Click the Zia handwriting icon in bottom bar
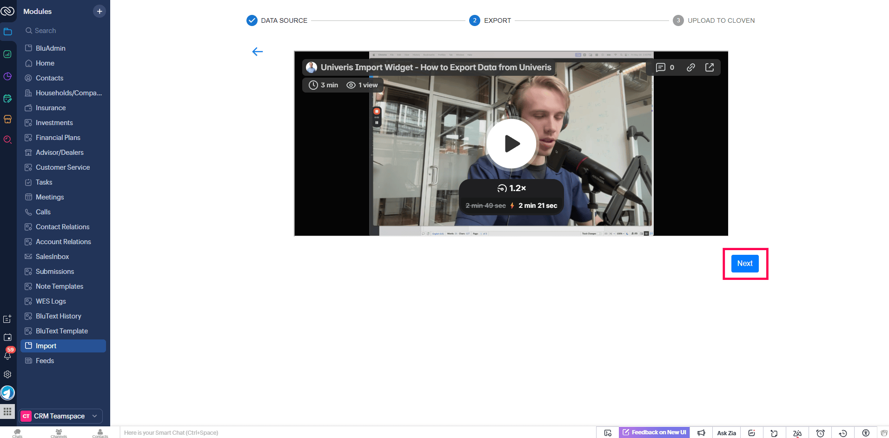 (x=797, y=433)
